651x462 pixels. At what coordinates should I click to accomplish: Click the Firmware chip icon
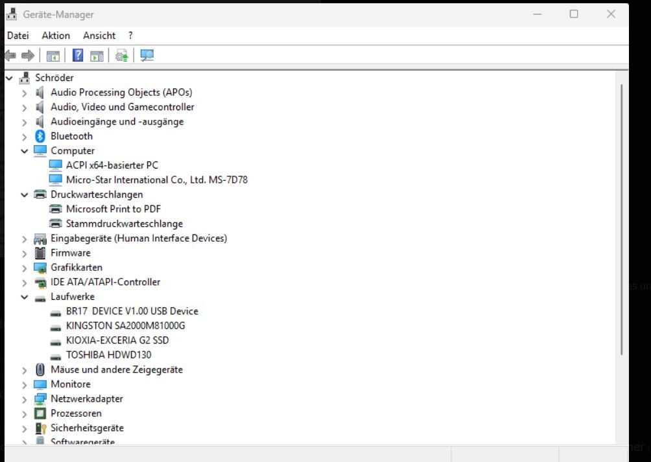(x=40, y=253)
